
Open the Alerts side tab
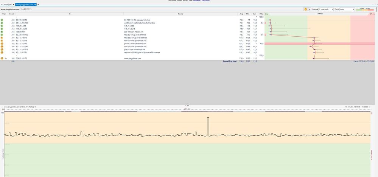pyautogui.click(x=376, y=9)
